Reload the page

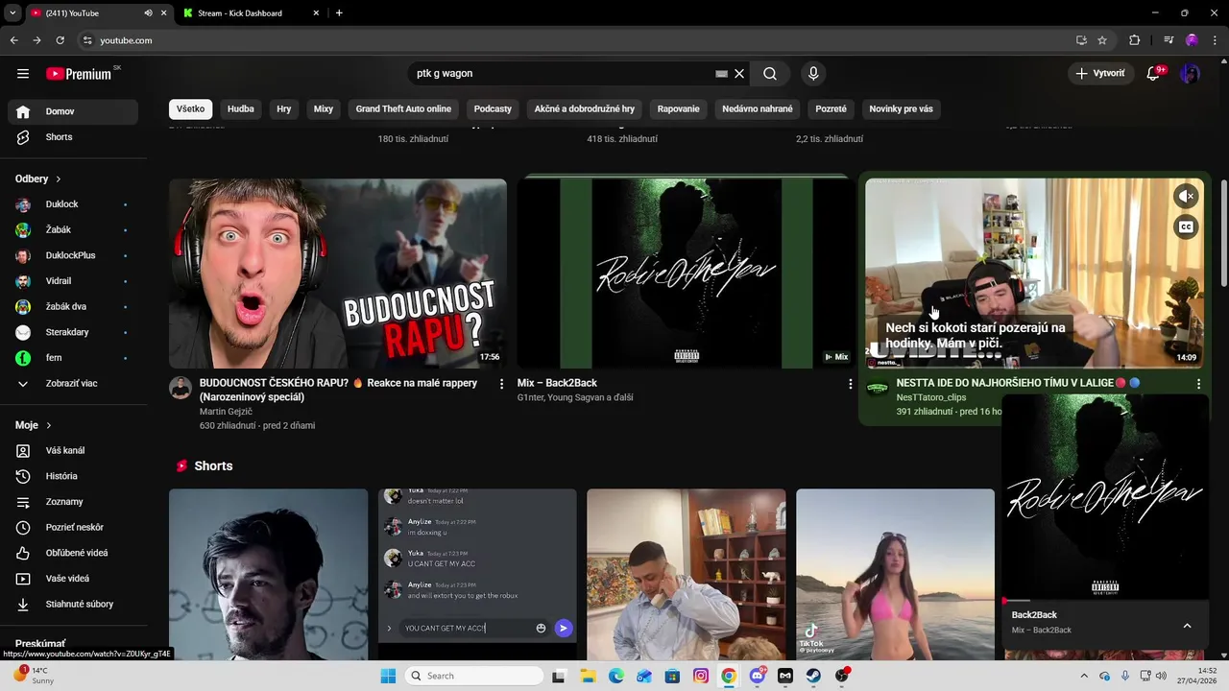[60, 40]
